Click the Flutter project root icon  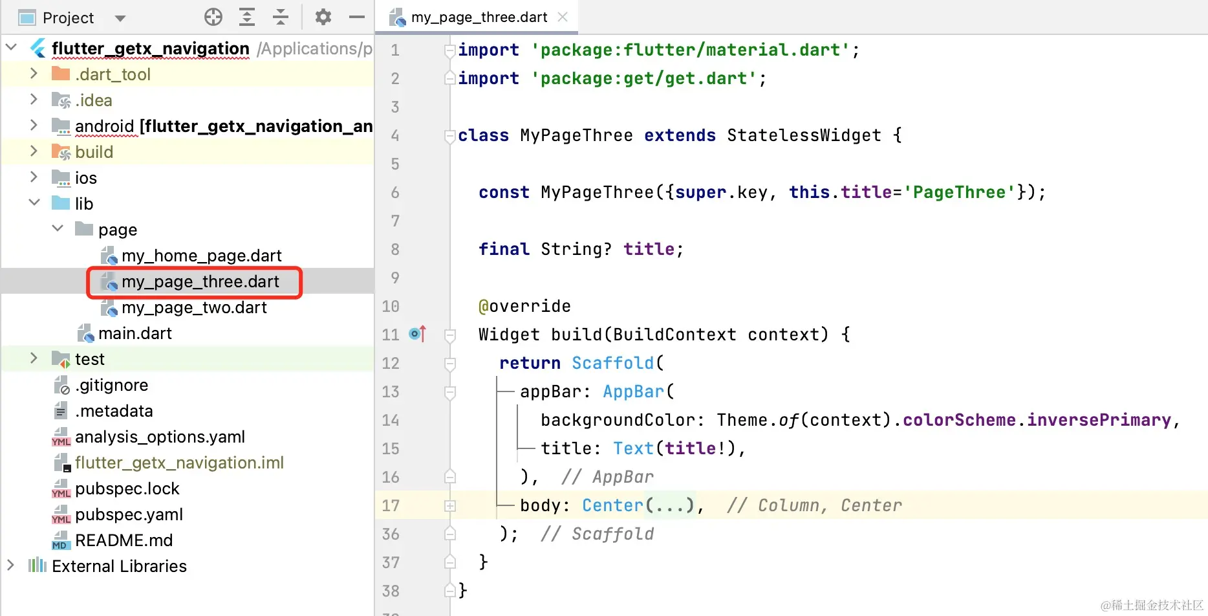[x=39, y=48]
